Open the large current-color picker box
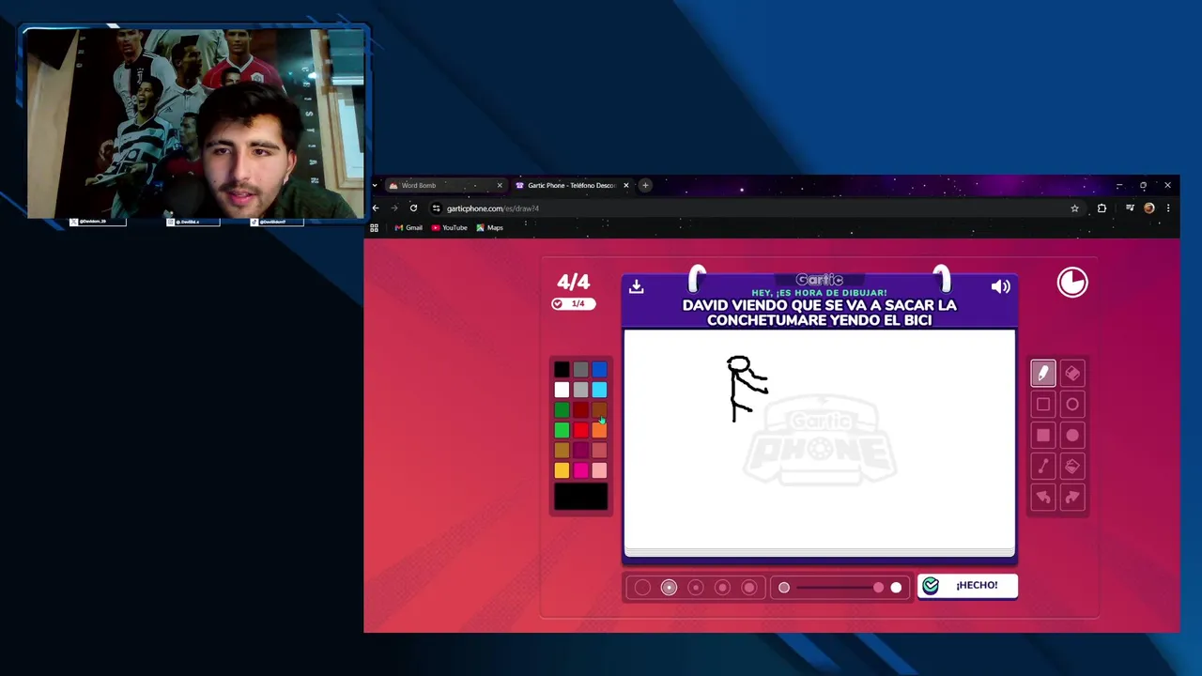 pyautogui.click(x=580, y=497)
